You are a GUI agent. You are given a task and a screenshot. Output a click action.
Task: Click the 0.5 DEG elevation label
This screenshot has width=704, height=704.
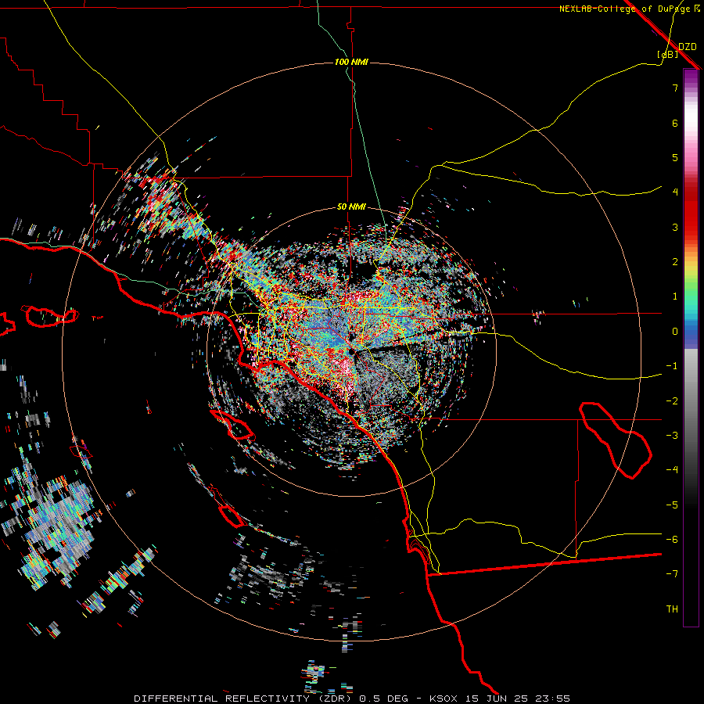tap(384, 699)
